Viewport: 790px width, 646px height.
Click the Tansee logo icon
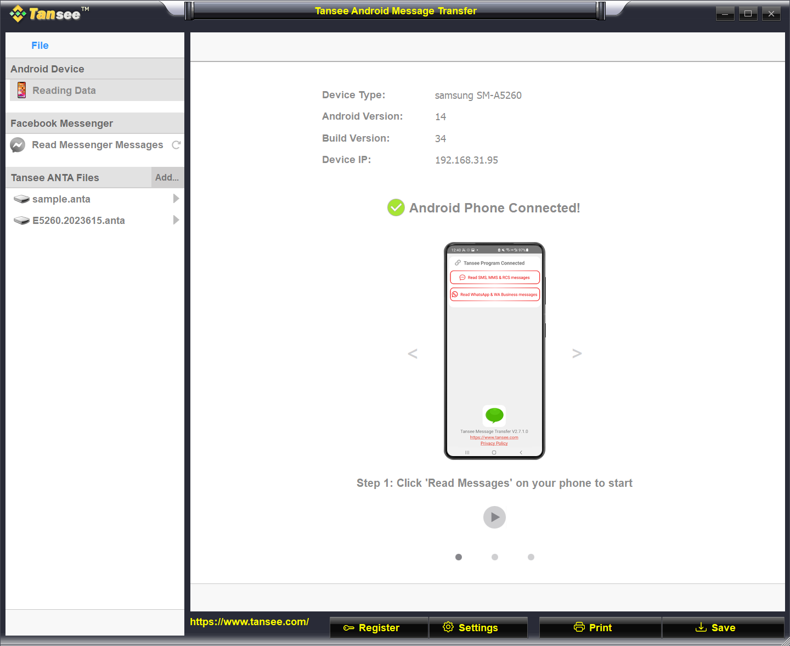pos(18,14)
